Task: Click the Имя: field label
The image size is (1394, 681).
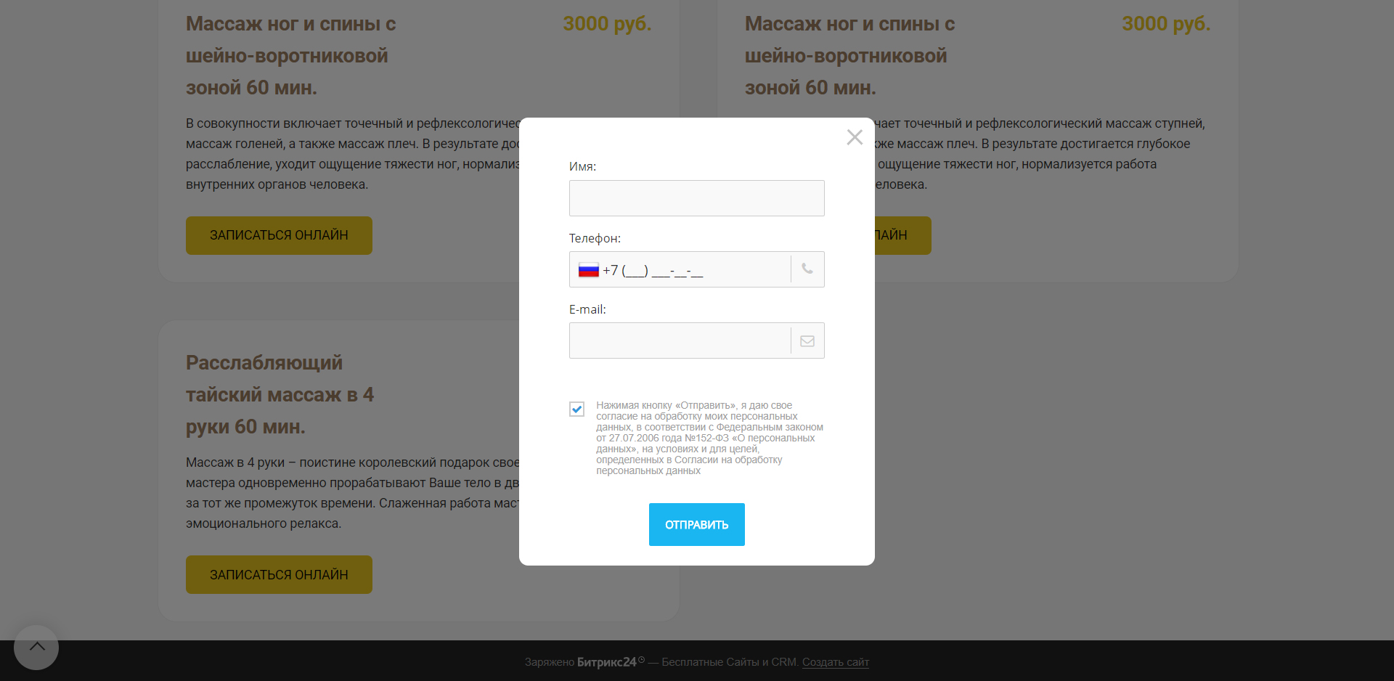Action: pyautogui.click(x=582, y=166)
